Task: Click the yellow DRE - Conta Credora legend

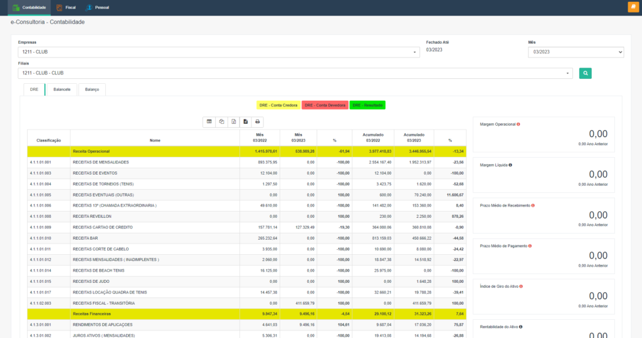Action: pos(278,105)
